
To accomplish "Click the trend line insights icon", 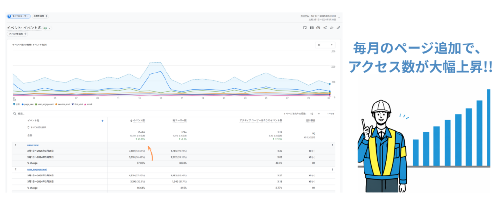I will click(x=331, y=28).
